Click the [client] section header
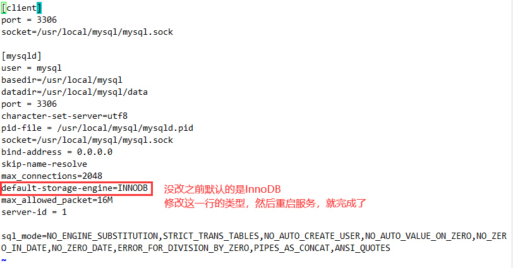The height and width of the screenshot is (268, 513). click(x=21, y=8)
